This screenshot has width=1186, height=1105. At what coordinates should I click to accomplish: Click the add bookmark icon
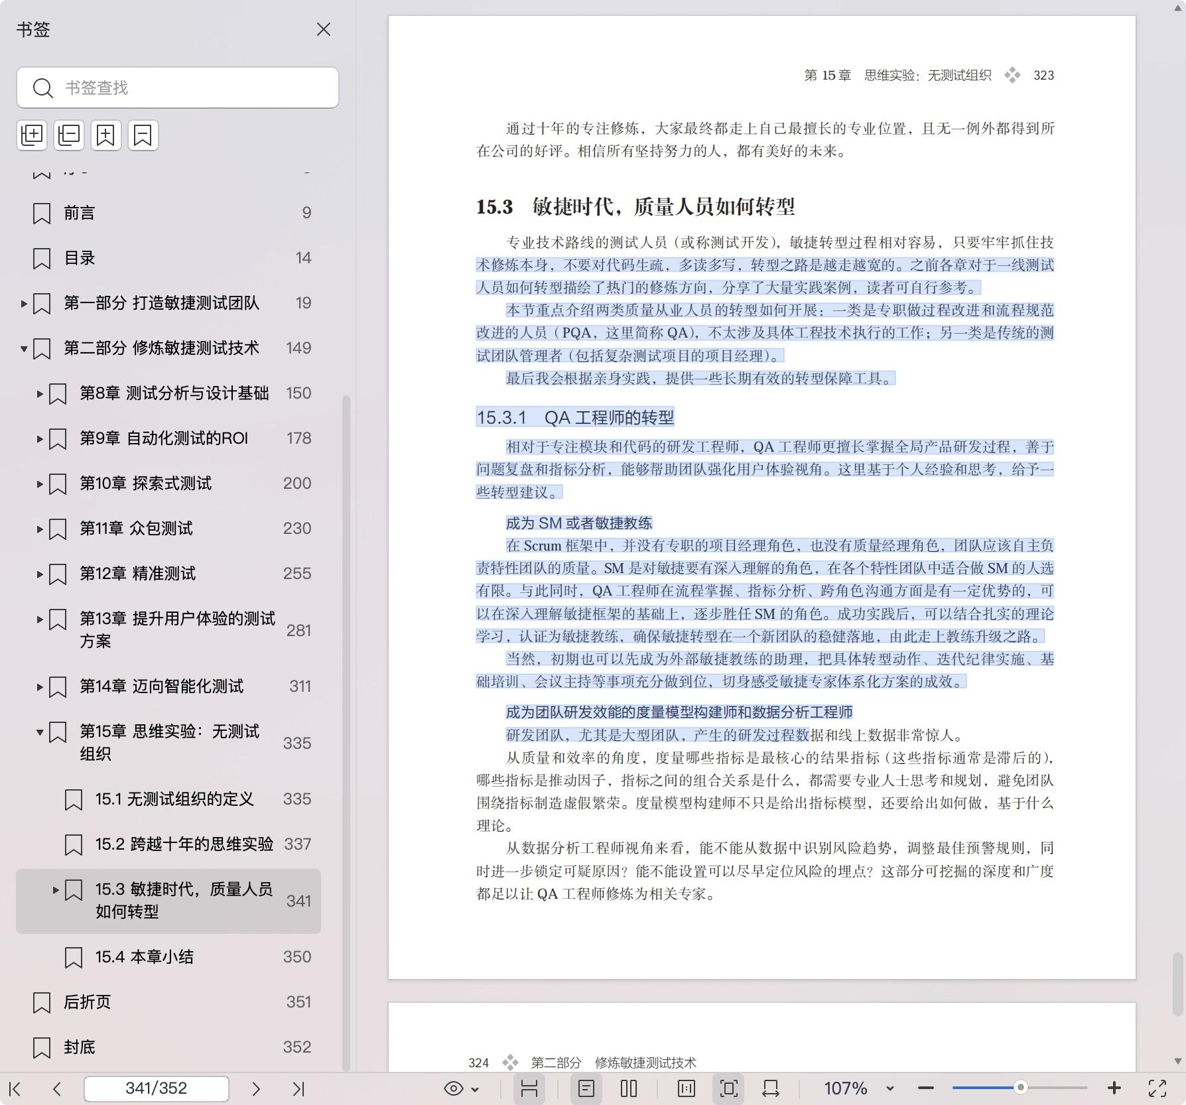[106, 135]
